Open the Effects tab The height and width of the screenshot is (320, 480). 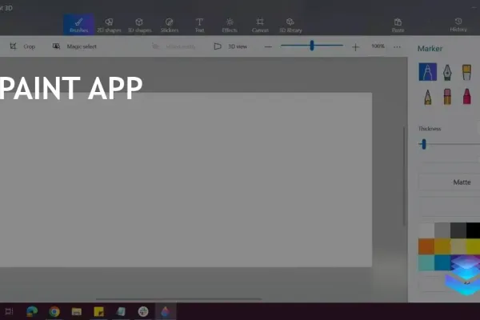click(x=230, y=25)
